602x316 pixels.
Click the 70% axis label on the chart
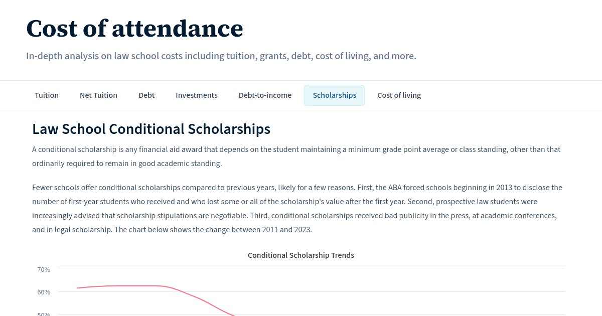(x=44, y=269)
